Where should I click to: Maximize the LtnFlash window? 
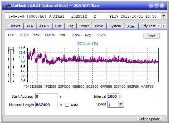click(x=156, y=5)
